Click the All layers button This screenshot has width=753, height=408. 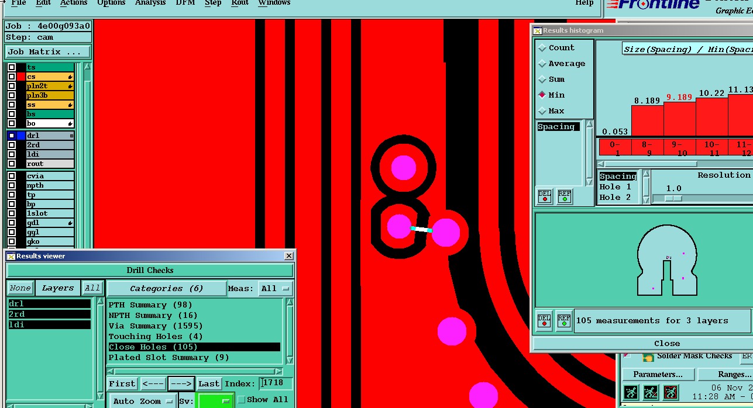(92, 288)
